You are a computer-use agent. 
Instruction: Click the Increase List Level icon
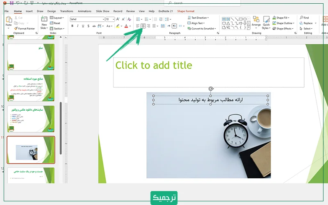pos(161,19)
